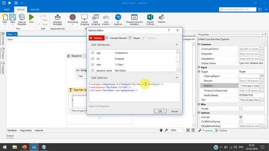Viewport: 269px width, 151px height.
Task: Click Remove Unused Variables
Action: pyautogui.click(x=134, y=20)
